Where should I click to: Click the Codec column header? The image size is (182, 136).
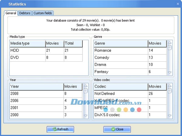pos(120,87)
